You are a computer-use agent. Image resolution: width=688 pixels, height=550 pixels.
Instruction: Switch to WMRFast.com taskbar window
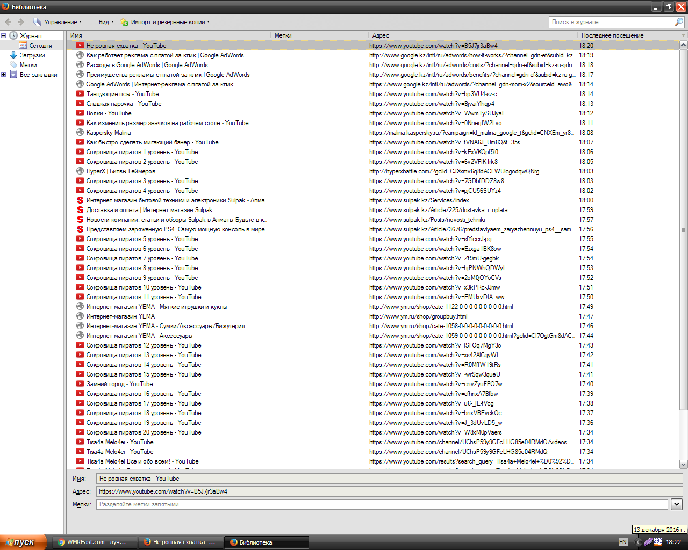click(x=95, y=542)
